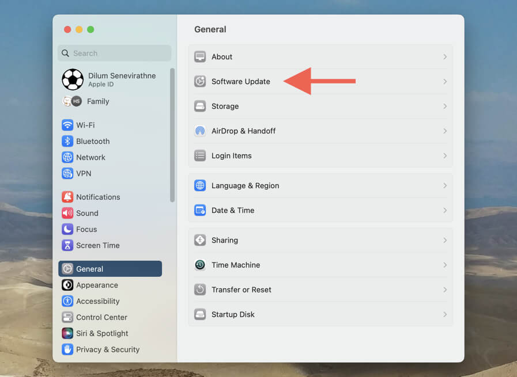Open the Family label in sidebar
The height and width of the screenshot is (377, 517).
[x=98, y=101]
